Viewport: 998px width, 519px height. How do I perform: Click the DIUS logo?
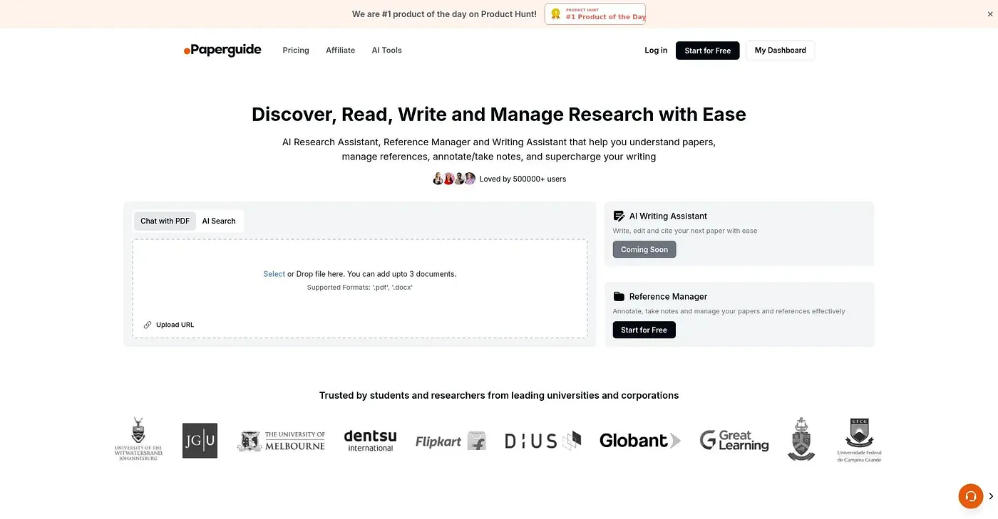tap(543, 441)
